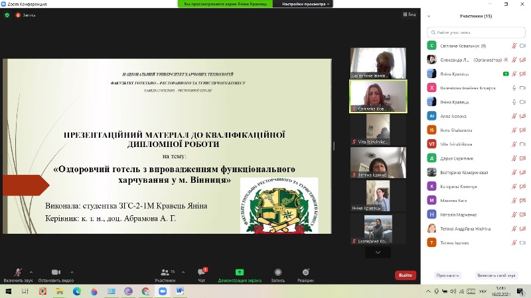Unmute microphone with Включить звук
Viewport: 531px width, 298px height.
18,275
